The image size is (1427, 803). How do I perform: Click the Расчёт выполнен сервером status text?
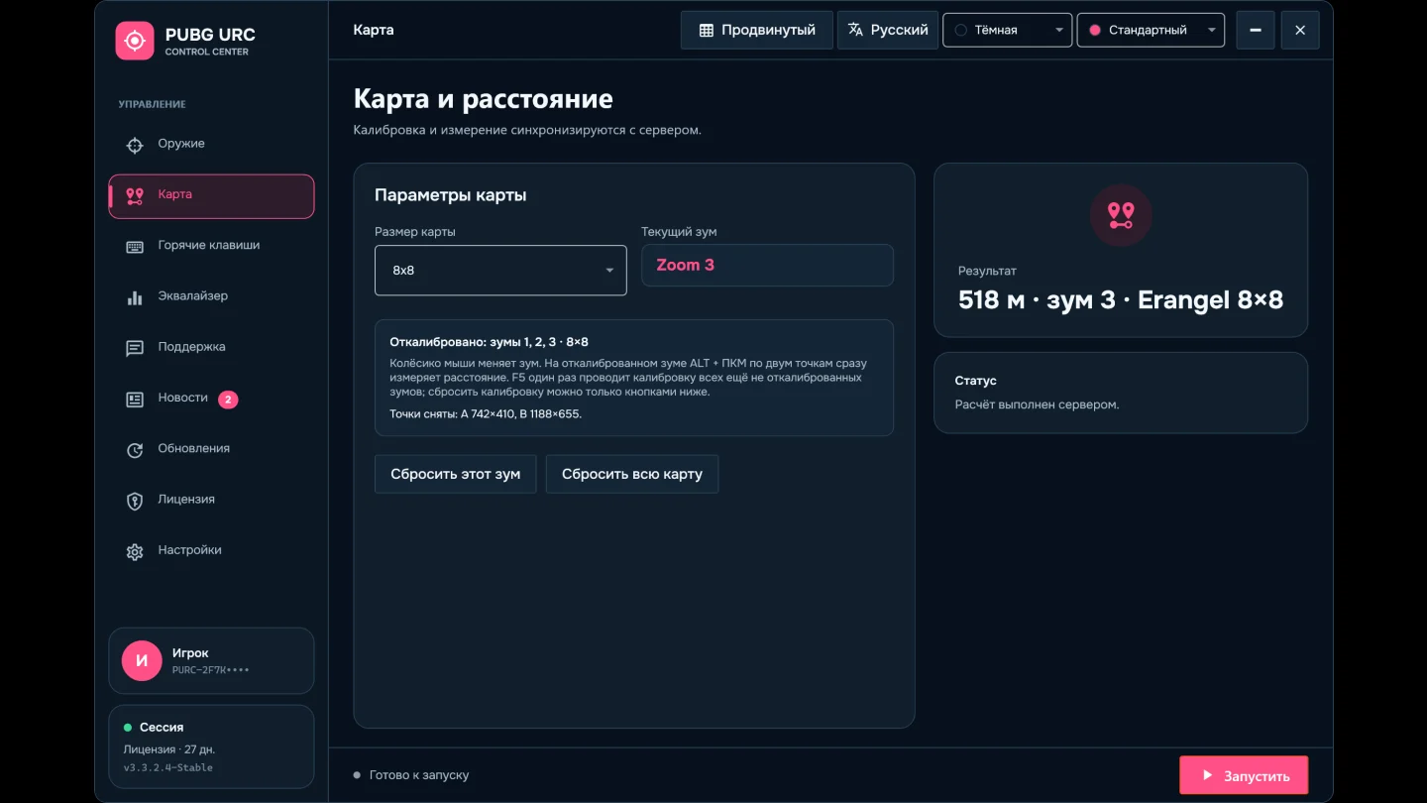tap(1037, 404)
